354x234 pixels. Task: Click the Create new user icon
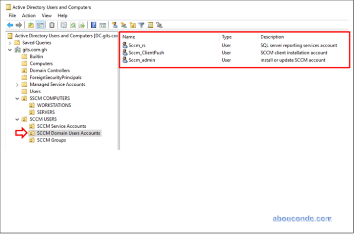tap(115, 25)
